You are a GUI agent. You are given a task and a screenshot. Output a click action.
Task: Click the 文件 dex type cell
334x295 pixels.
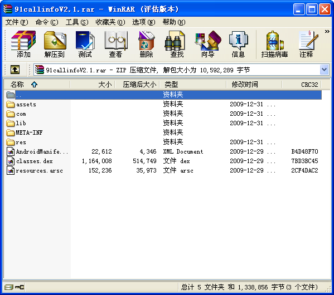(x=176, y=161)
